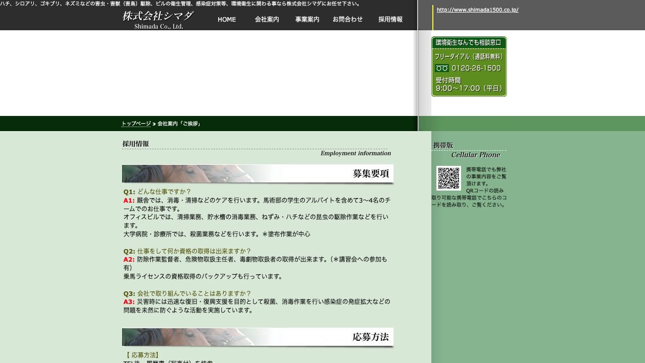Click the A2: answer label
645x363 pixels.
coord(129,259)
